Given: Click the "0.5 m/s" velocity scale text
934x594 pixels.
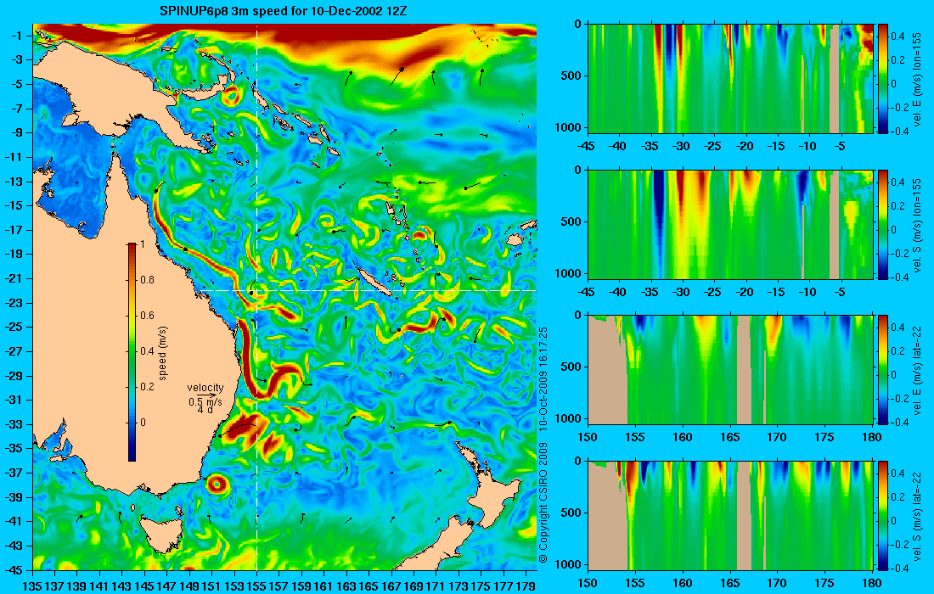Looking at the screenshot, I should click(x=205, y=402).
